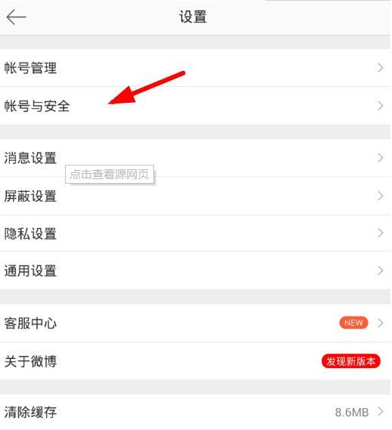The height and width of the screenshot is (430, 392).
Task: Open 通用设置 option
Action: point(195,271)
